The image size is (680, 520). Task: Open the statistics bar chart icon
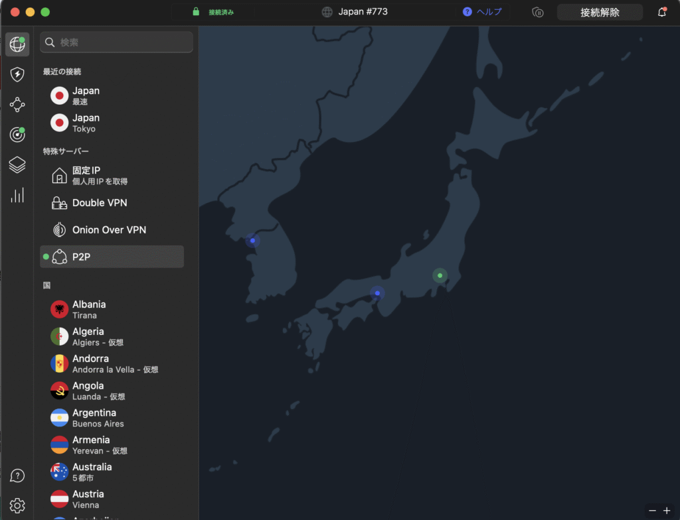(x=17, y=196)
